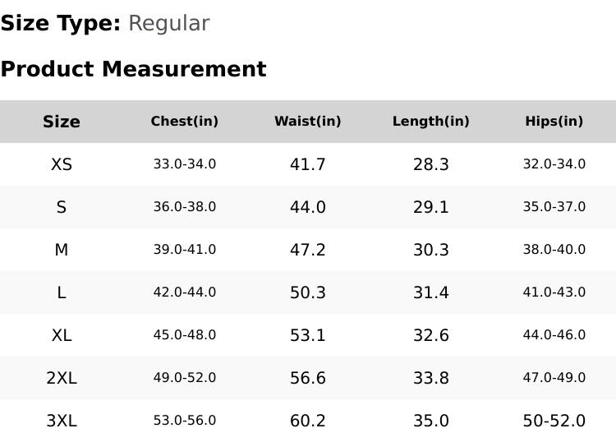The height and width of the screenshot is (442, 616).
Task: Click the Product Measurement heading
Action: pyautogui.click(x=133, y=69)
